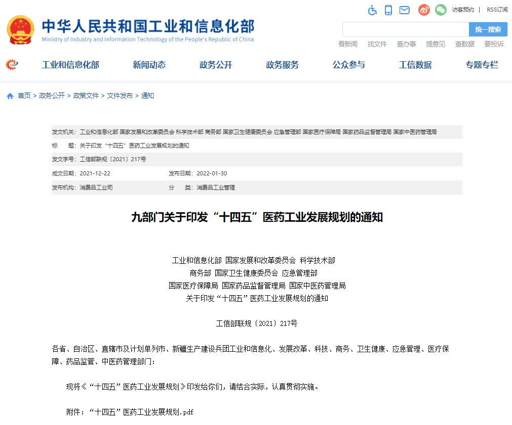Open the 工信数据 menu
The width and height of the screenshot is (512, 425).
point(415,65)
